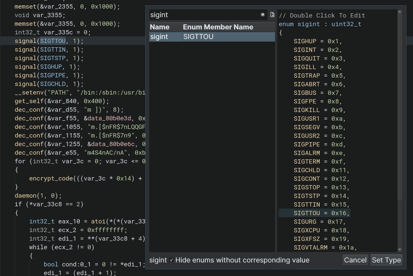The image size is (413, 276).
Task: Cancel the enum selection dialog
Action: click(x=355, y=260)
